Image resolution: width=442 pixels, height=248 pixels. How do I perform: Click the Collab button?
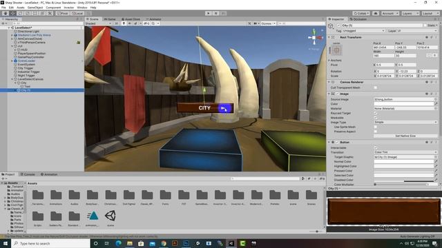tap(361, 13)
